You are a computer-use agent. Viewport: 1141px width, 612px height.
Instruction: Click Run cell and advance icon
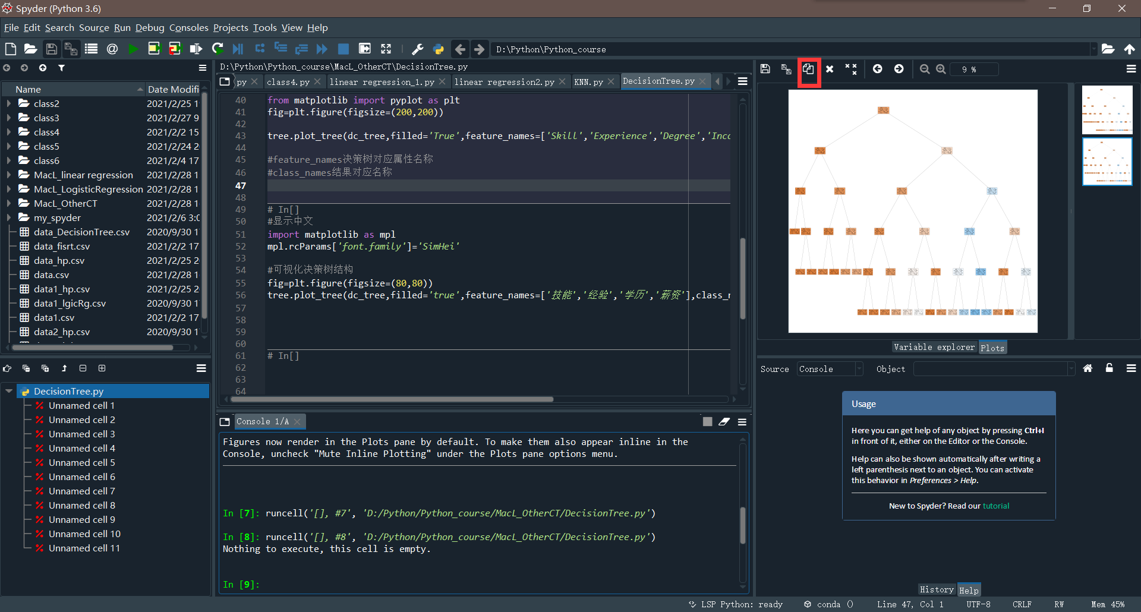pyautogui.click(x=175, y=49)
